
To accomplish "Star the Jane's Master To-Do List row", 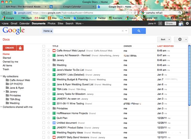I will pyautogui.click(x=49, y=70).
